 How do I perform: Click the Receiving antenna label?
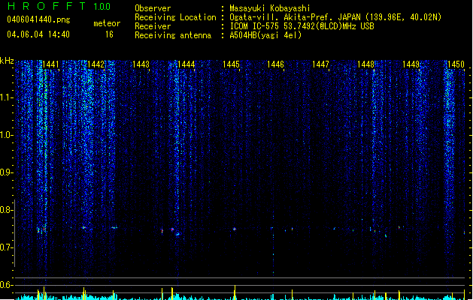[173, 35]
